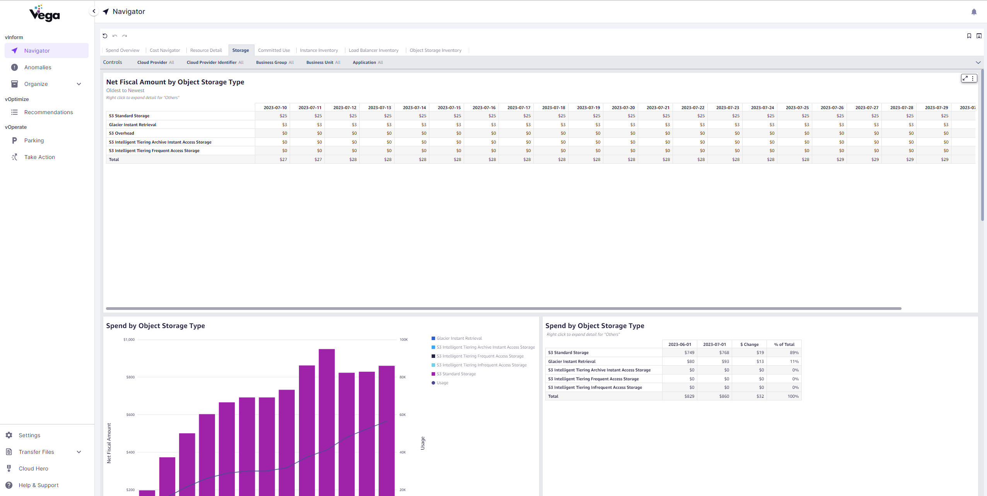The width and height of the screenshot is (987, 496).
Task: Open Recommendations in the sidebar
Action: 46,112
